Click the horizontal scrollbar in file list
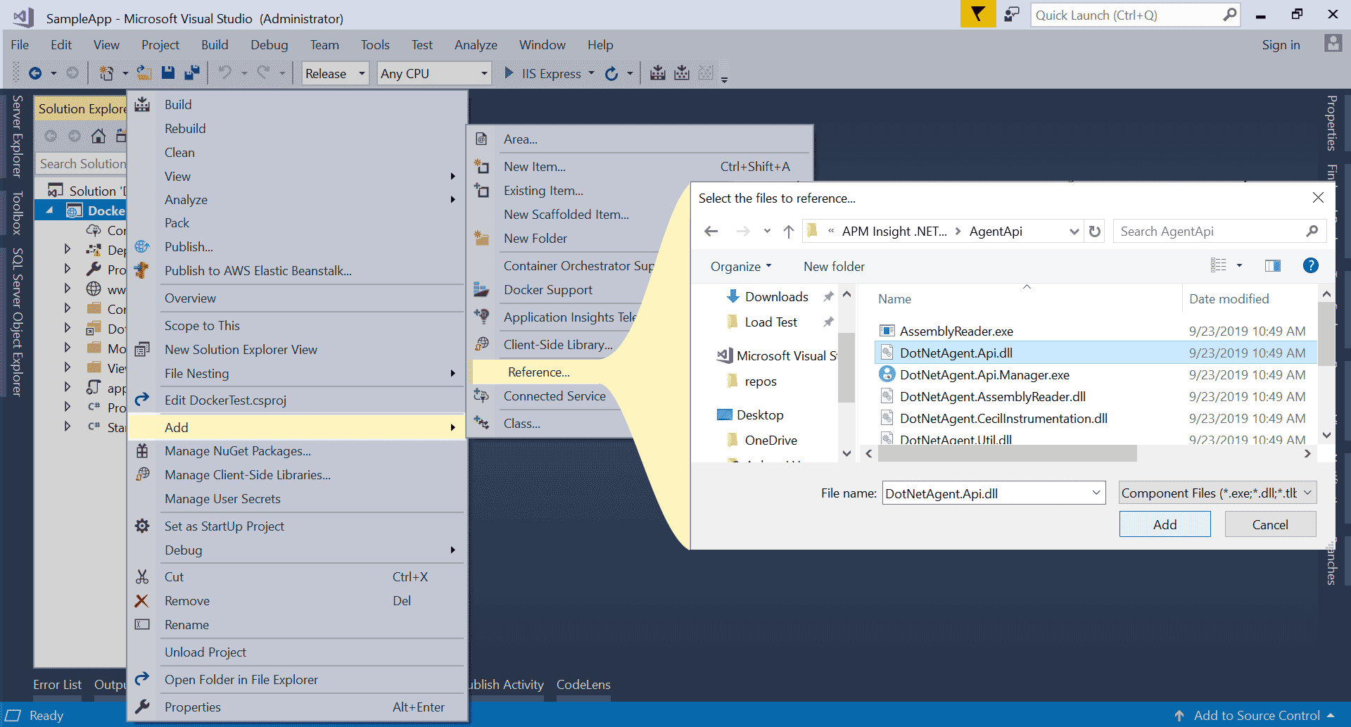This screenshot has height=727, width=1351. pos(1006,454)
